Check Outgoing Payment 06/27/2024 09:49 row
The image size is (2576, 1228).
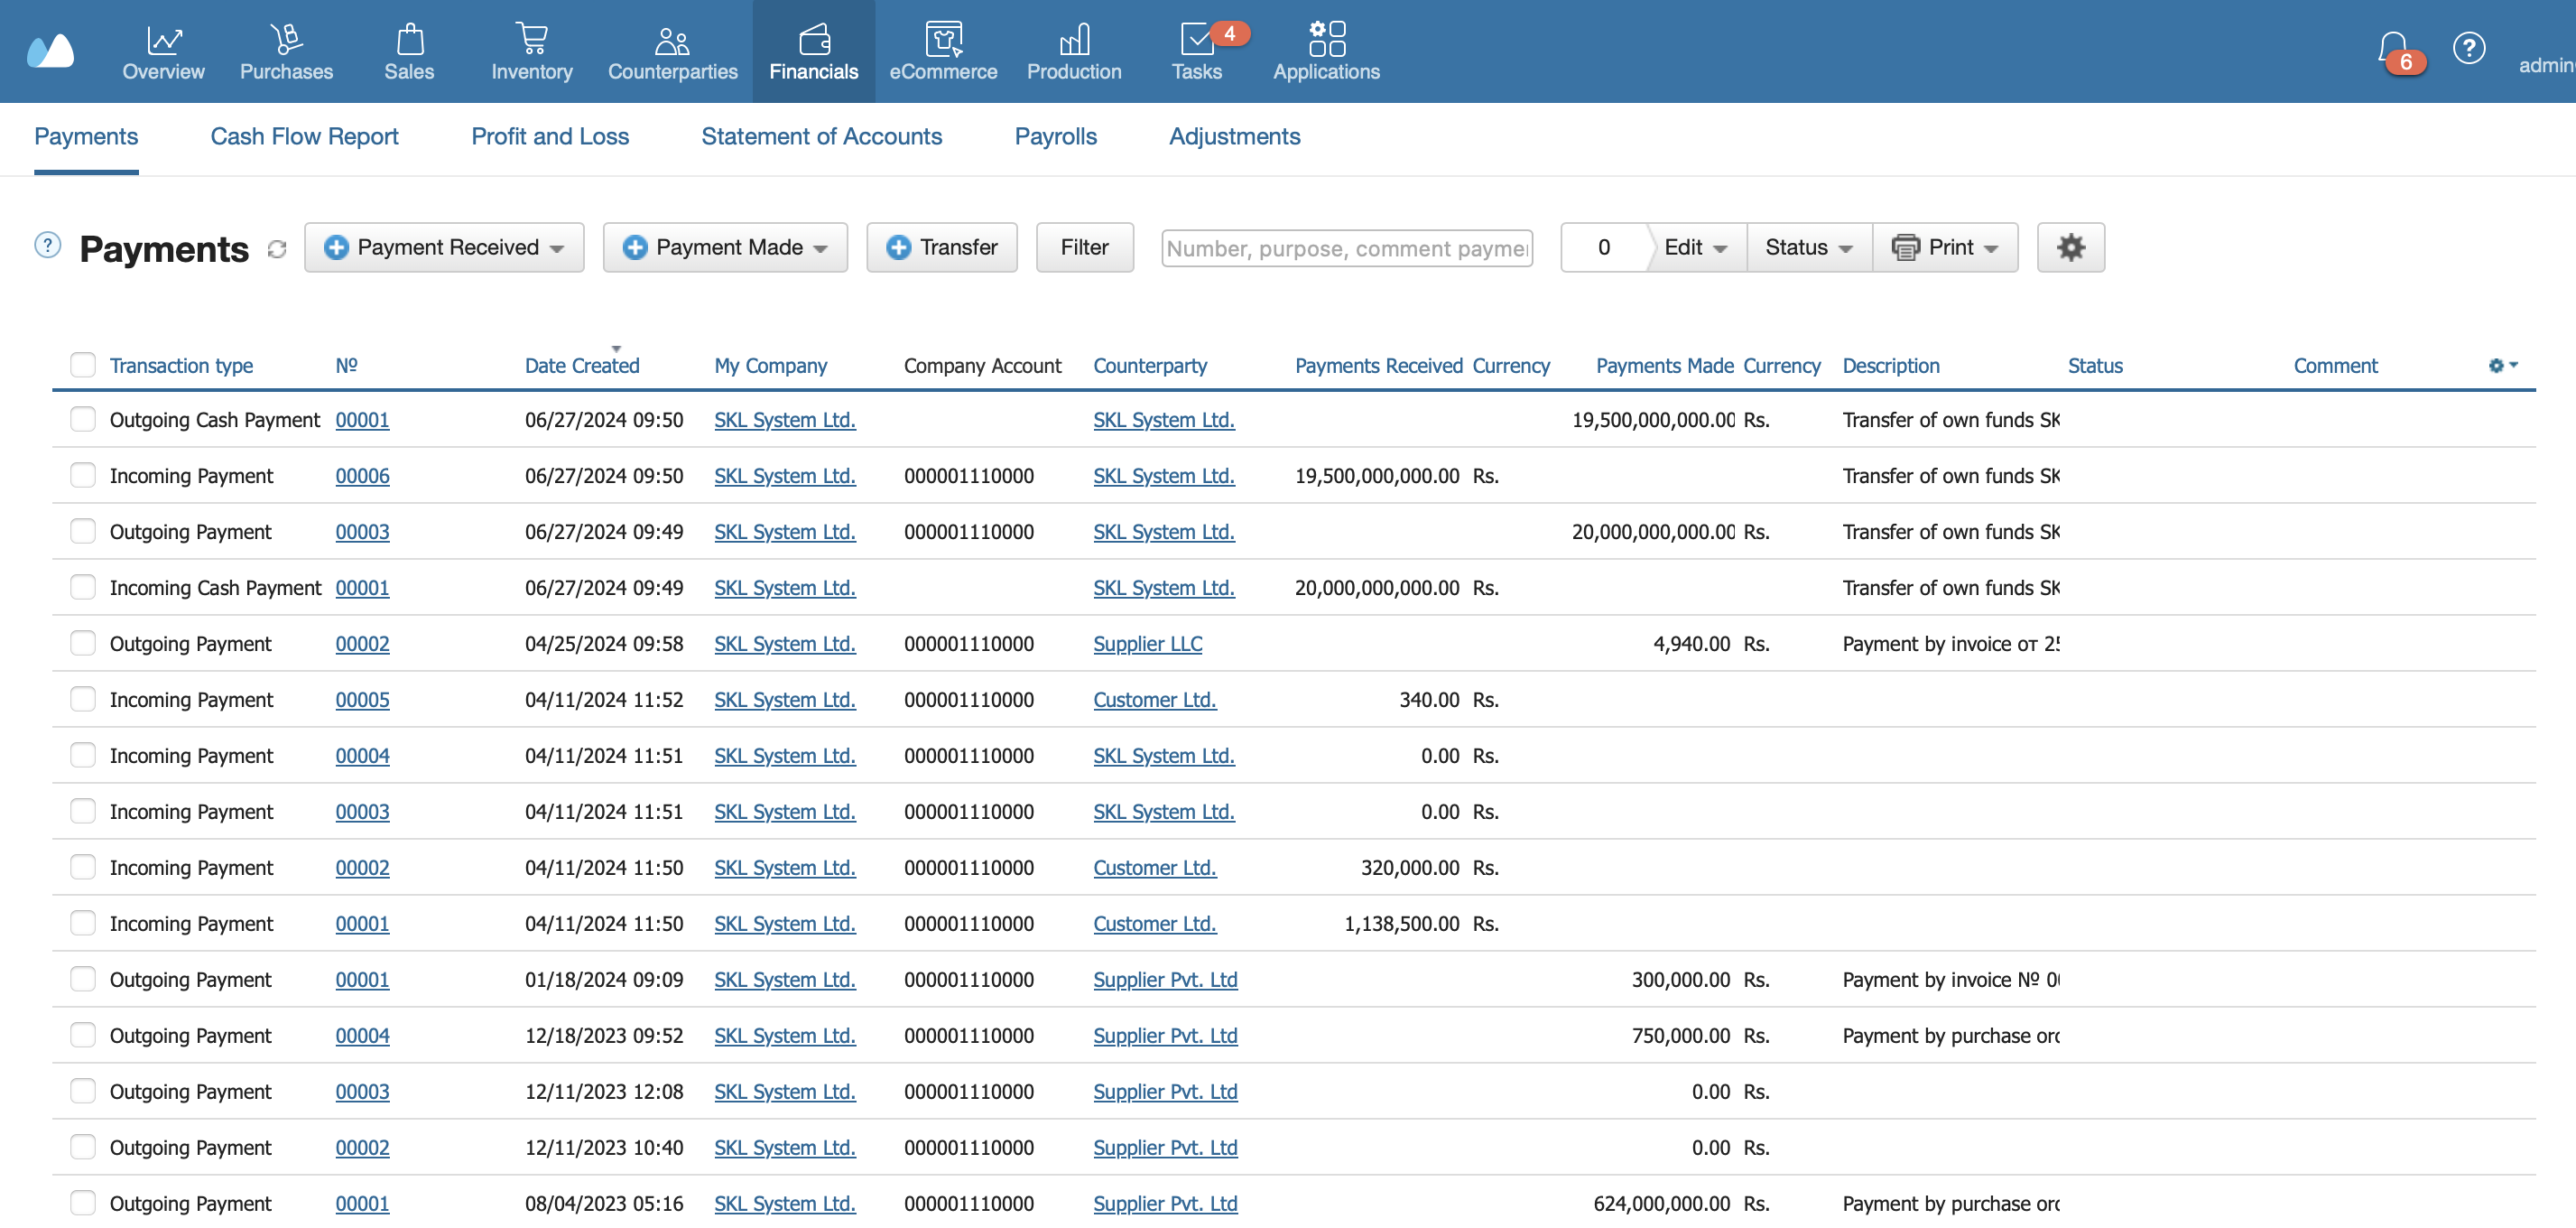click(x=83, y=531)
